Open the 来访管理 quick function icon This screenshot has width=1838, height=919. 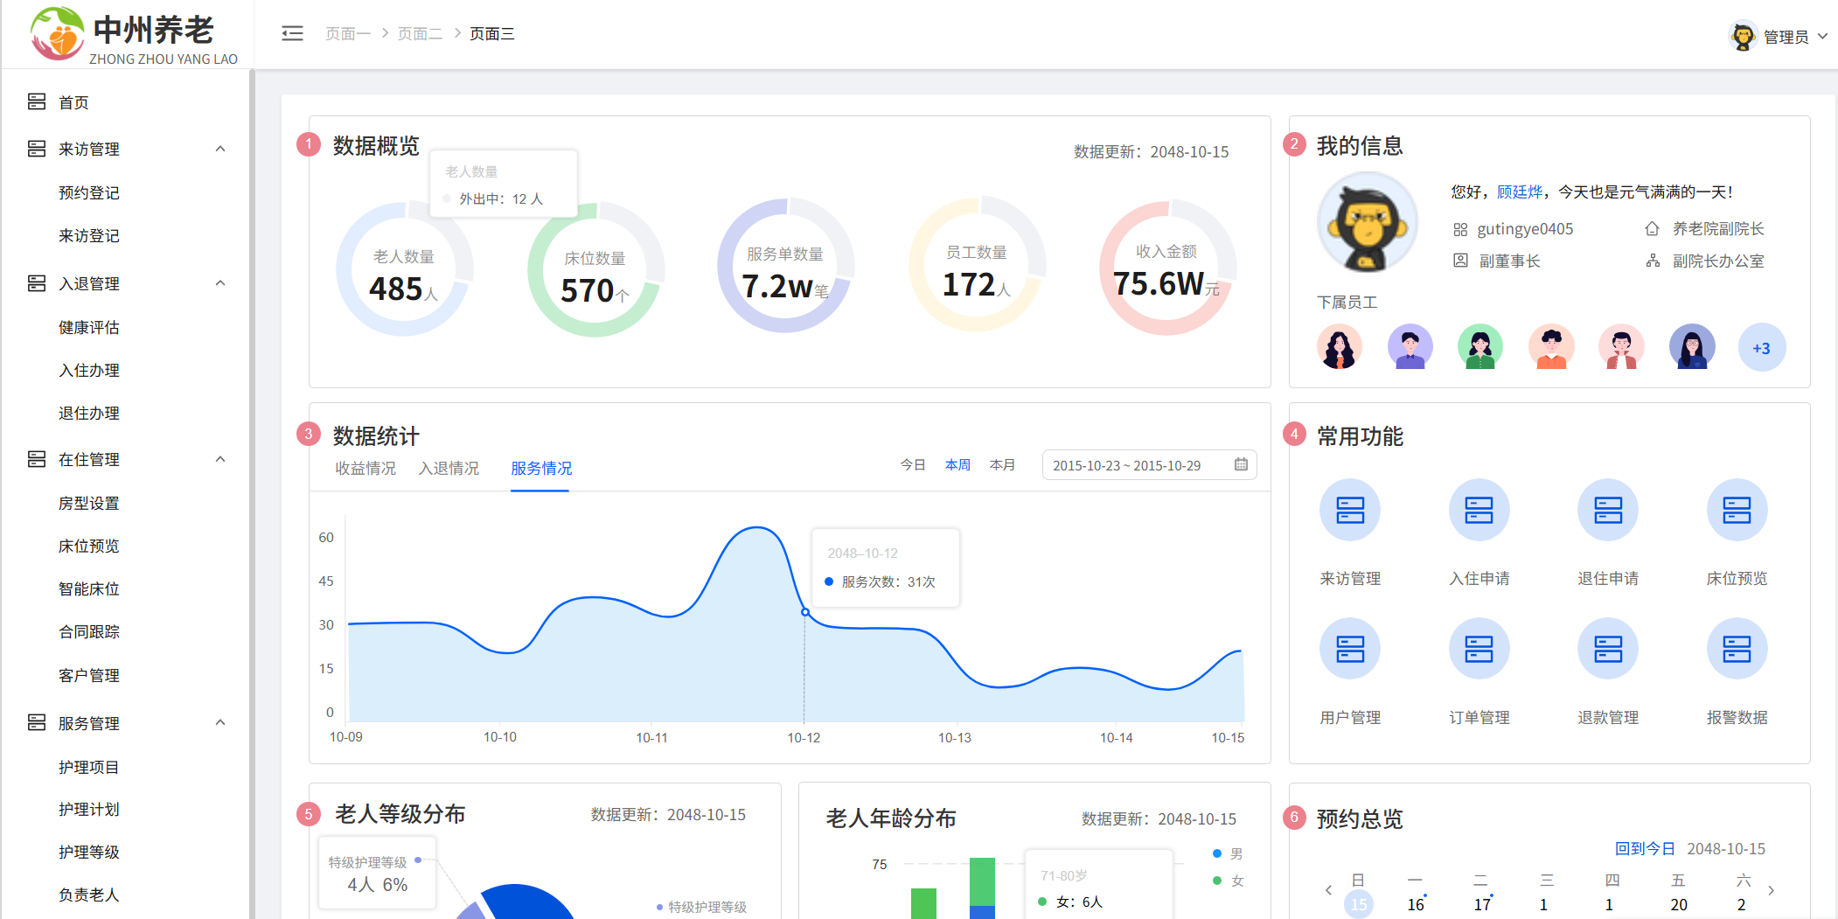tap(1349, 510)
